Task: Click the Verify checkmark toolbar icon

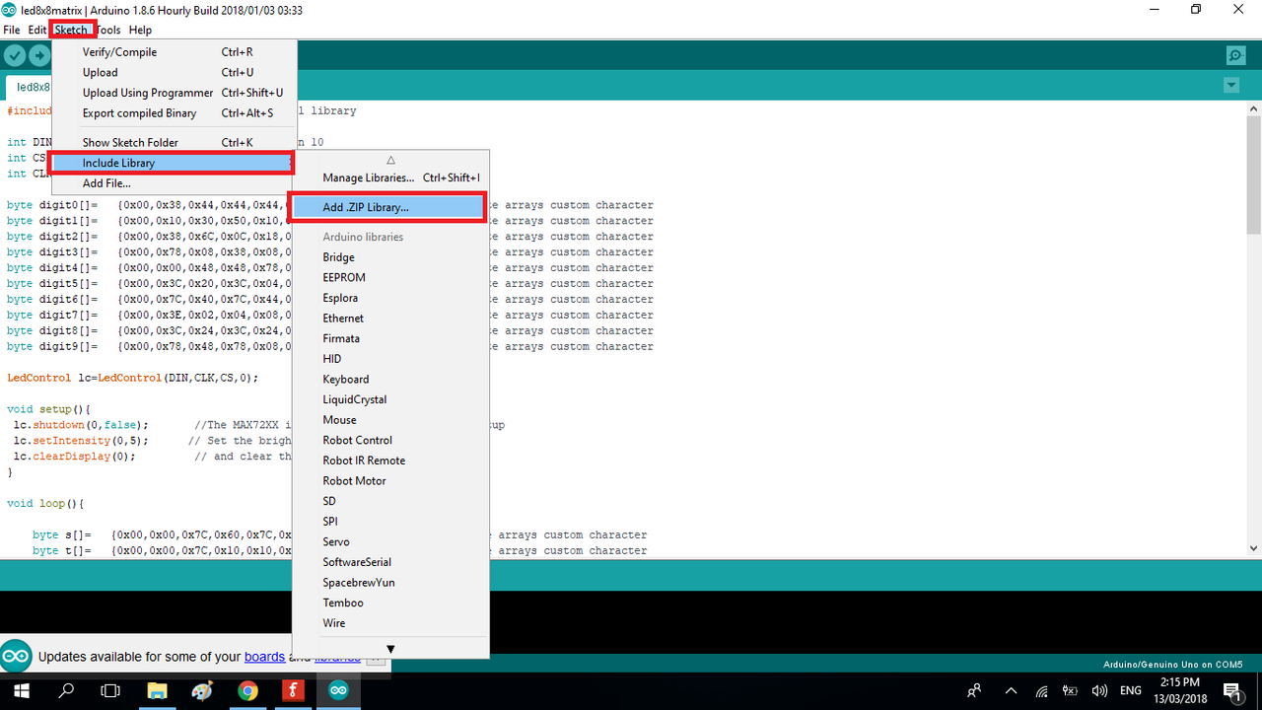Action: tap(15, 55)
